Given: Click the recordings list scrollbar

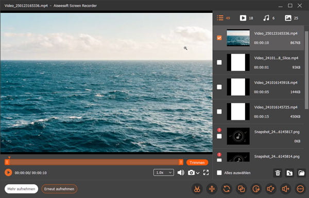Looking at the screenshot, I should click(x=306, y=70).
